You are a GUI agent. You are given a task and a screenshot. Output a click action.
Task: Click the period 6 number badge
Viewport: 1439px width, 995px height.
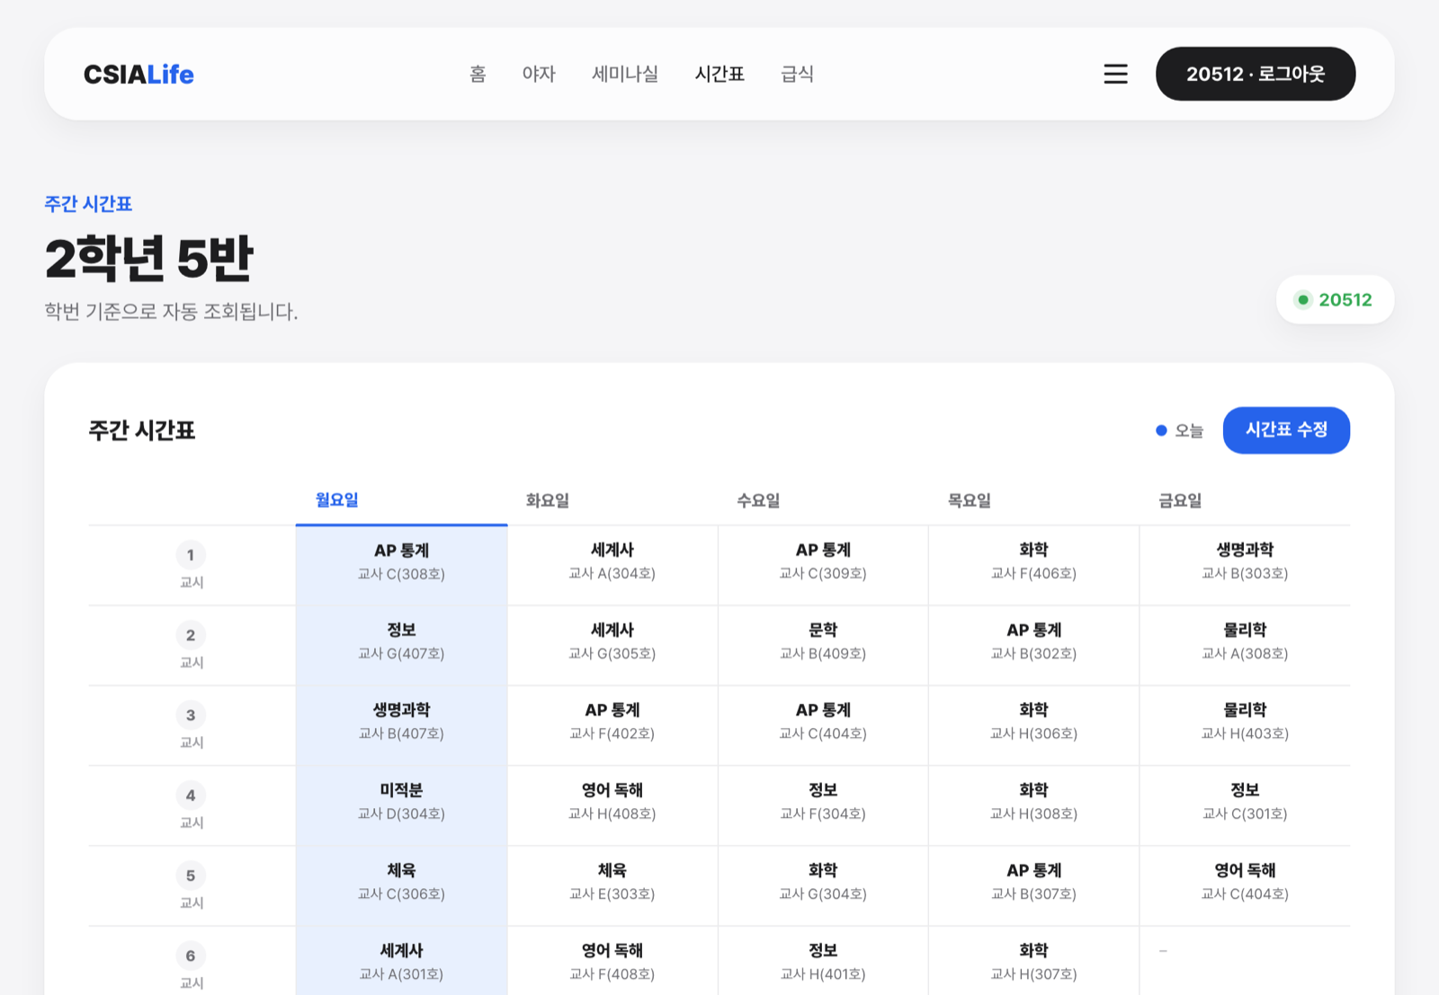tap(191, 955)
